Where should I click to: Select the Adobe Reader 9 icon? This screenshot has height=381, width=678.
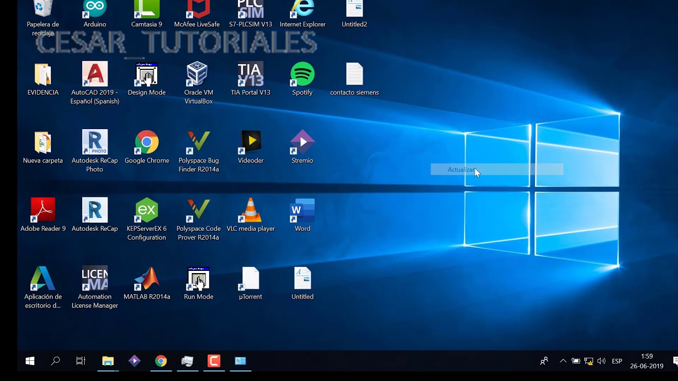[x=43, y=215]
